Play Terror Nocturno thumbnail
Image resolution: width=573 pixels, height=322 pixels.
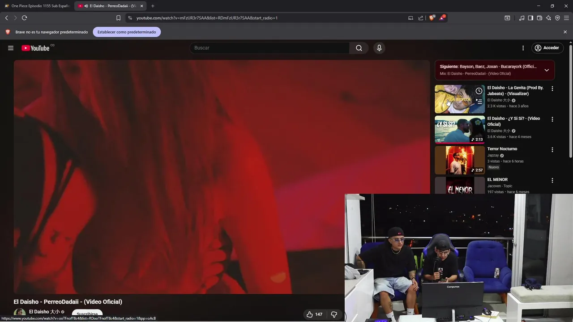460,160
